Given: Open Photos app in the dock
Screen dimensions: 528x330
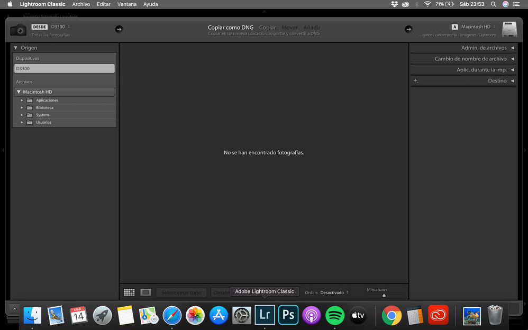Looking at the screenshot, I should coord(195,316).
